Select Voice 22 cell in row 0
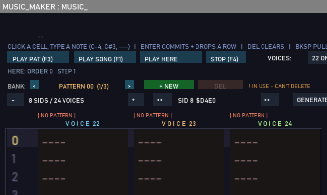 [x=82, y=138]
